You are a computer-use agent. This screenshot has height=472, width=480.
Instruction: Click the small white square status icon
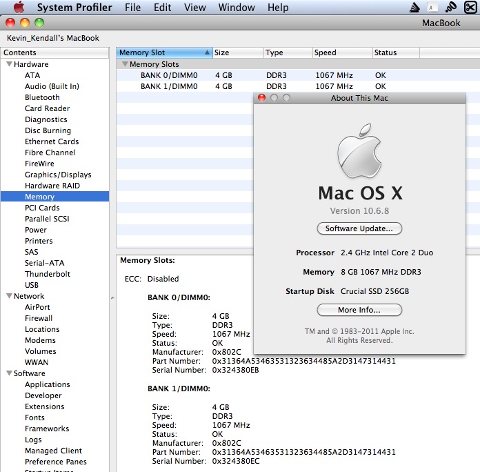(x=432, y=8)
